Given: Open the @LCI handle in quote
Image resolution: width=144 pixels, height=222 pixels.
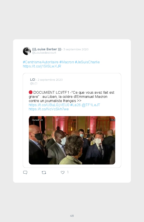Looking at the screenshot, I should [x=34, y=83].
